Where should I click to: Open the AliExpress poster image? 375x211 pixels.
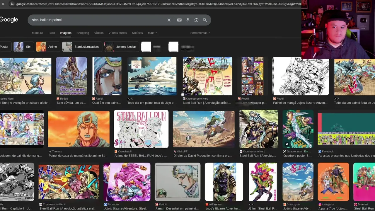[x=224, y=182]
